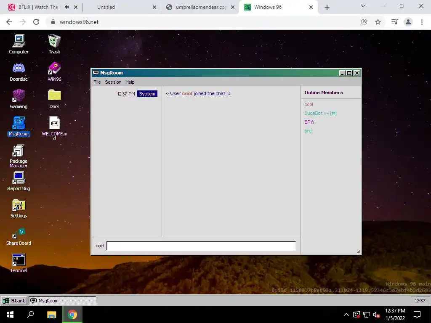Screen dimensions: 431x323
Task: Open the Wiki96 help book icon
Action: tap(54, 71)
